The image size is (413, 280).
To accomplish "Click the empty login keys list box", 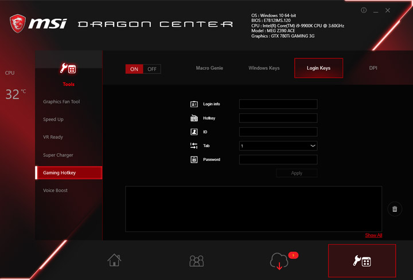I will tap(254, 209).
